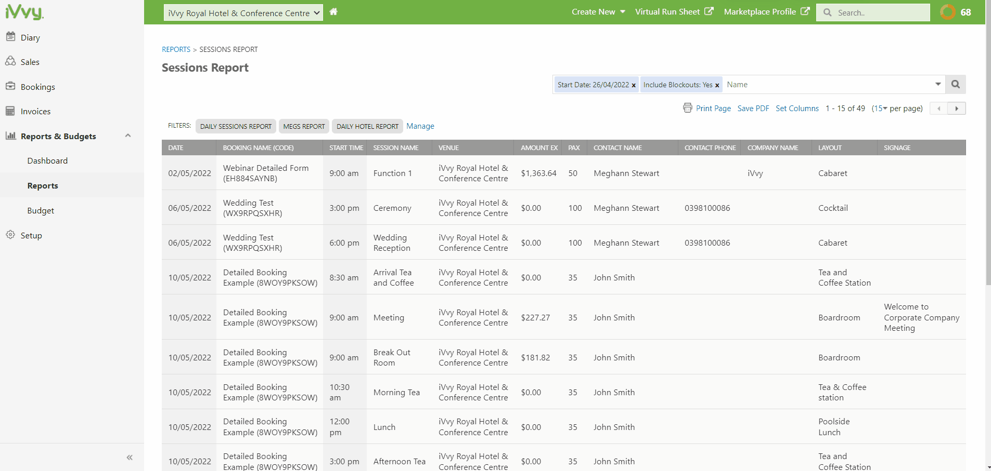This screenshot has height=471, width=991.
Task: Open Marketplace Profile
Action: [760, 11]
